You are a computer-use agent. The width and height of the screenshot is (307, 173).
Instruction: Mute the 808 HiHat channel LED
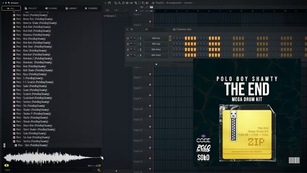(x=128, y=49)
